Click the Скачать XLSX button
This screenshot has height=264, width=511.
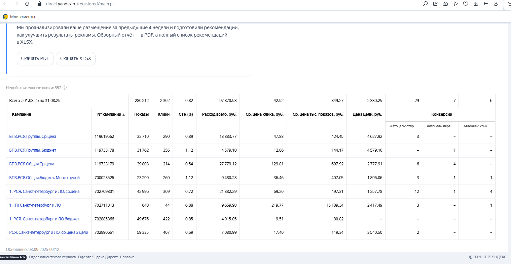[76, 59]
